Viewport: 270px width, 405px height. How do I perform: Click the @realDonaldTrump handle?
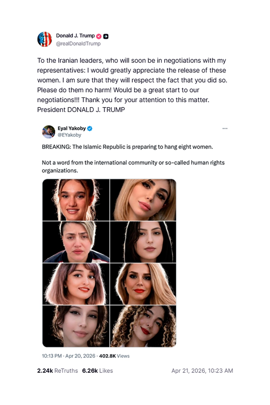78,44
